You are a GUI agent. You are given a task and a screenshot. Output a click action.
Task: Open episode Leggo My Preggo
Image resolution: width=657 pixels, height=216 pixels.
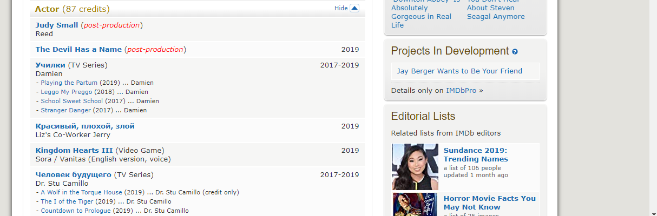(67, 92)
